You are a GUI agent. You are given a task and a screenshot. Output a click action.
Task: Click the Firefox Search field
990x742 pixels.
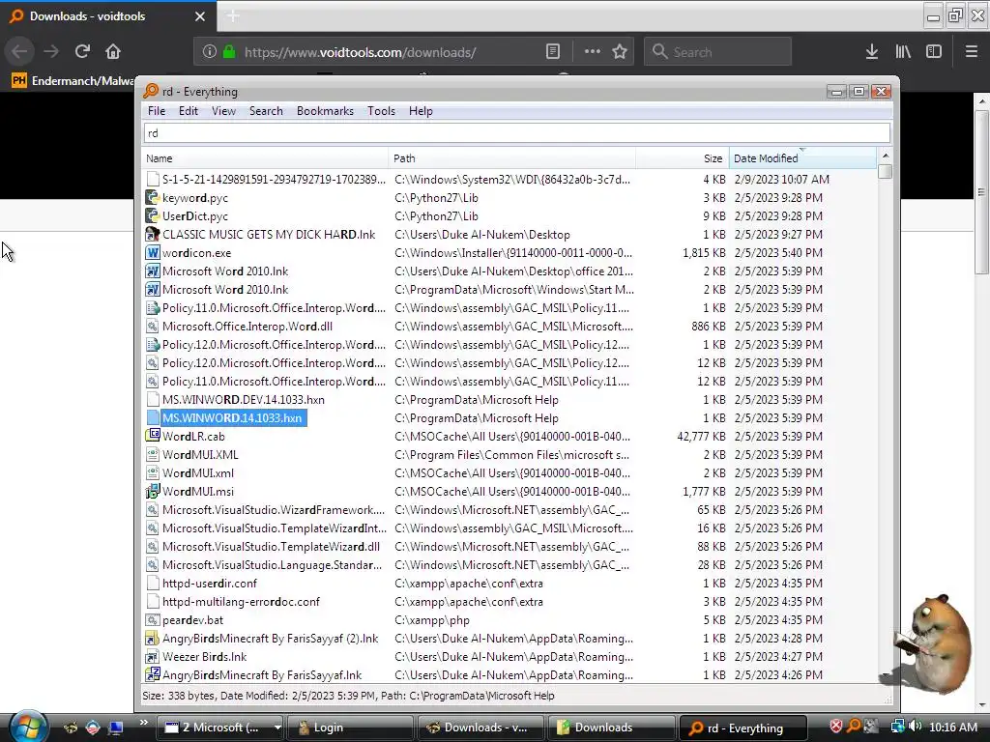[x=718, y=52]
